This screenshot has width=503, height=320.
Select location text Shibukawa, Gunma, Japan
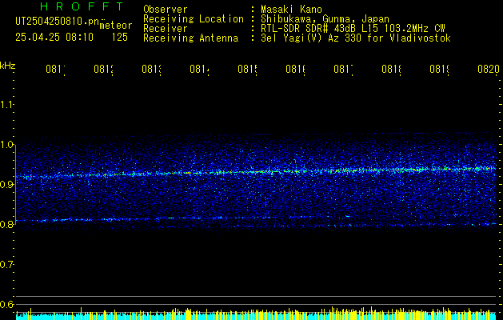(x=325, y=19)
